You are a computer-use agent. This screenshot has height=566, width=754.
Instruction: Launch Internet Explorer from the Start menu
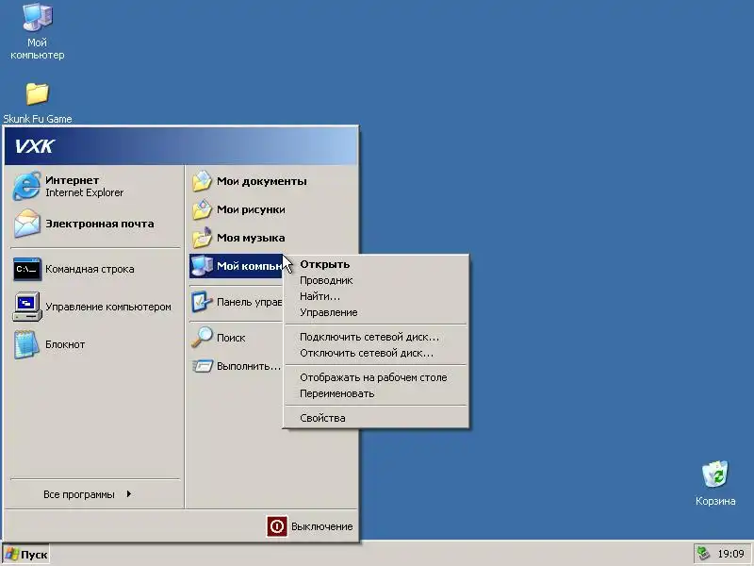[26, 186]
